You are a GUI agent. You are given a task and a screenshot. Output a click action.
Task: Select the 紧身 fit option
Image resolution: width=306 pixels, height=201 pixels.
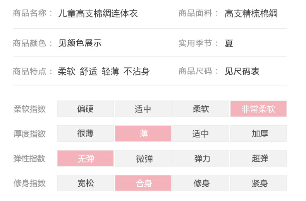[258, 183]
